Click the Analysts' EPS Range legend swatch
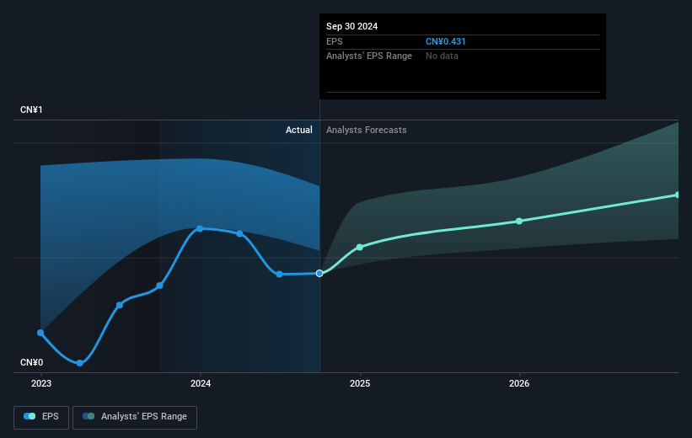Image resolution: width=692 pixels, height=438 pixels. point(89,416)
